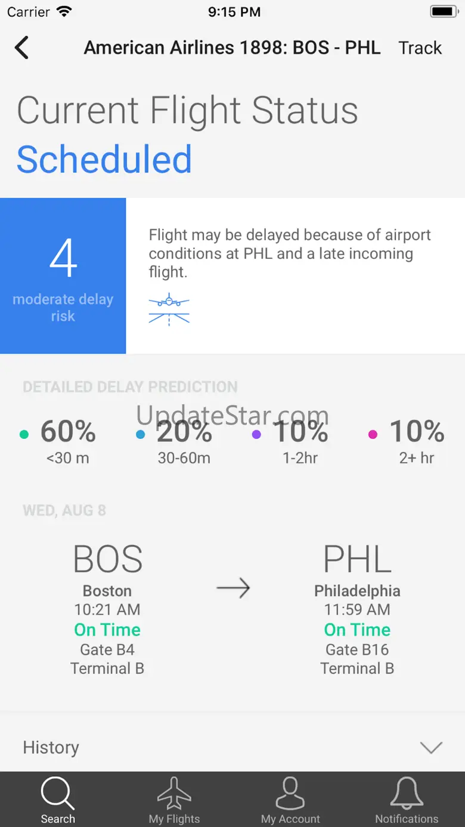Tap the back arrow icon
The width and height of the screenshot is (465, 827).
tap(22, 48)
